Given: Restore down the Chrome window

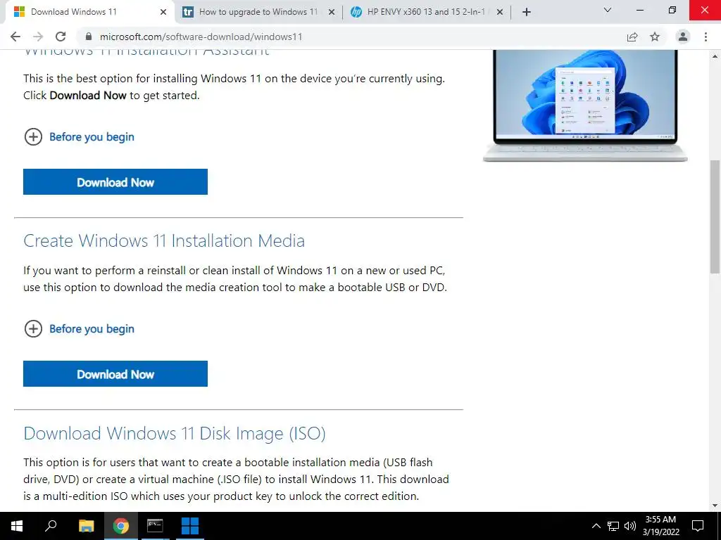Looking at the screenshot, I should [x=672, y=10].
